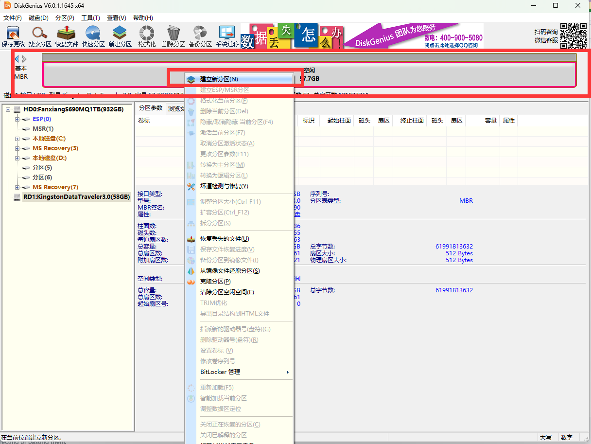
Task: Click the DiskGenius QR code image
Action: [574, 36]
